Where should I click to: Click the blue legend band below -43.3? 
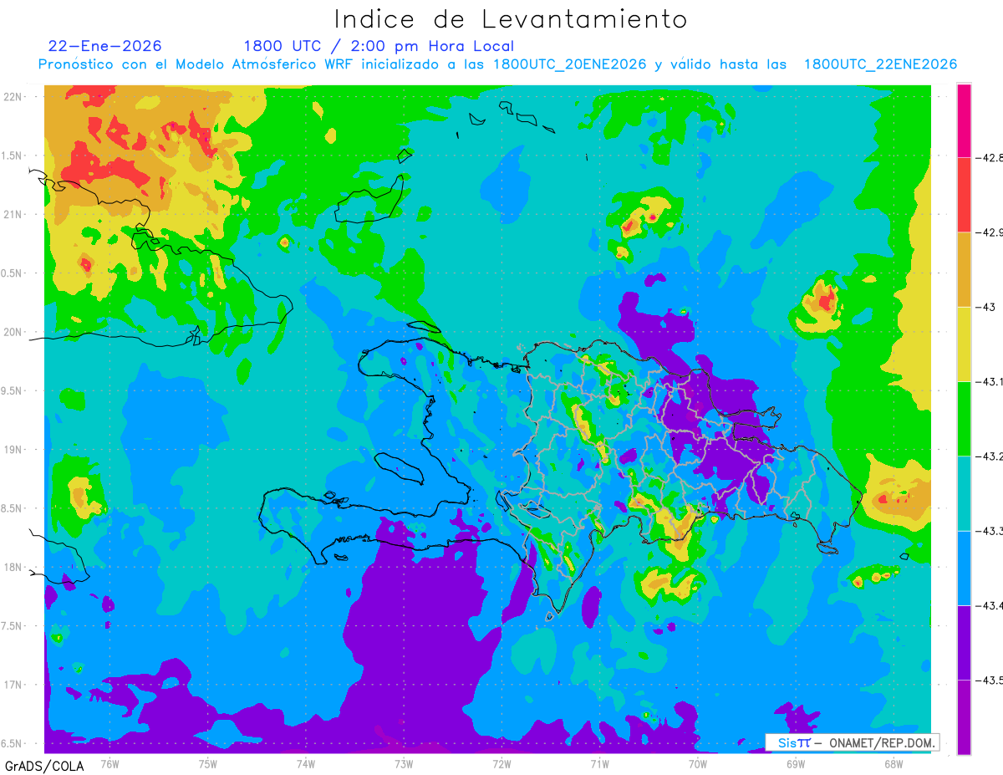click(964, 568)
